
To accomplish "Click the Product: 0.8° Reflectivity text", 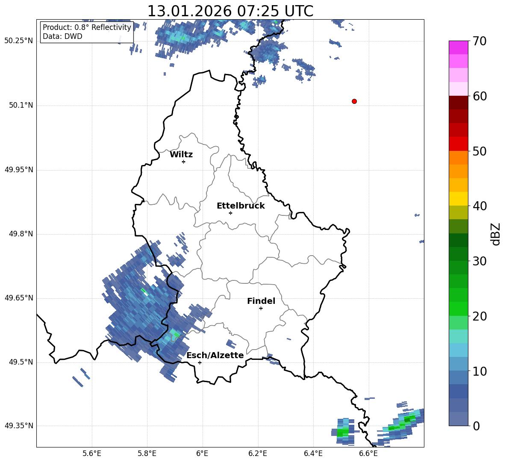I will (x=87, y=27).
